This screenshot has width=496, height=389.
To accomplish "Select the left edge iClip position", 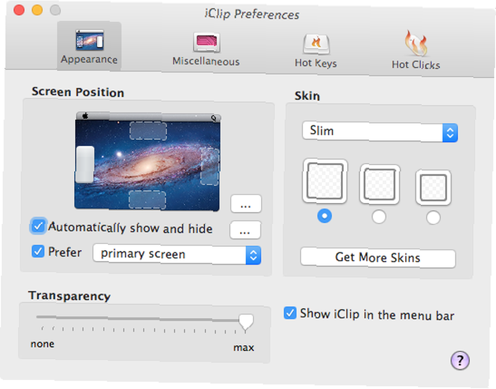I will 85,164.
